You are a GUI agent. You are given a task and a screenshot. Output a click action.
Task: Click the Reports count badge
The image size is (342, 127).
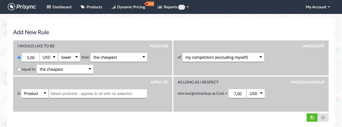(181, 7)
